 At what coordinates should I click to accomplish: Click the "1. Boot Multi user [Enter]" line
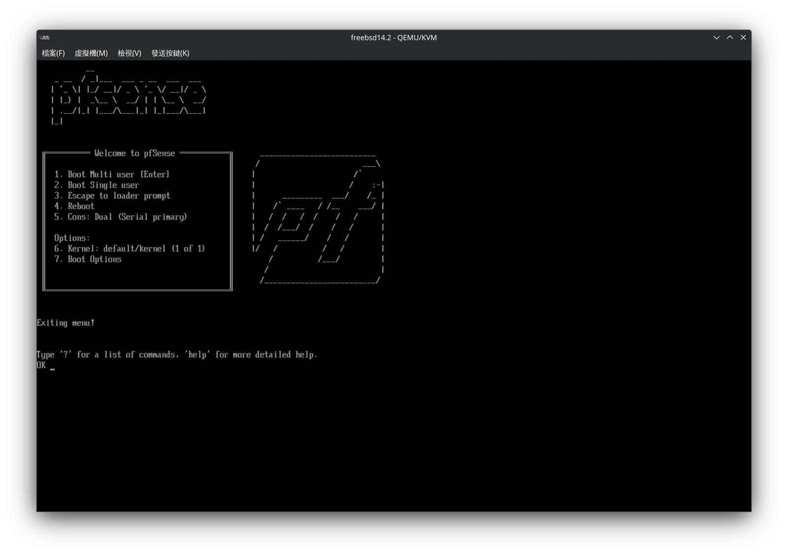pyautogui.click(x=112, y=174)
